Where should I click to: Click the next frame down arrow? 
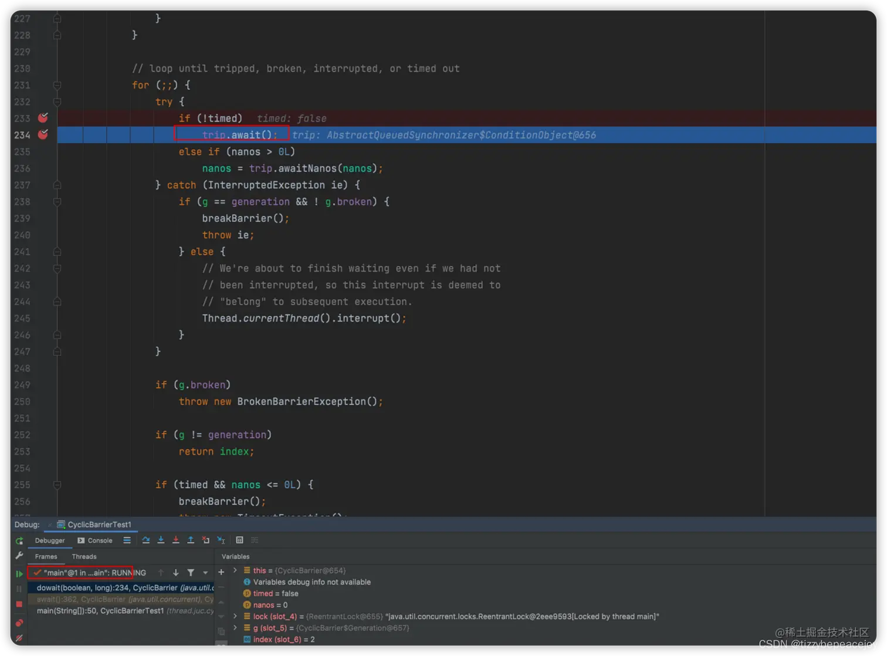175,573
